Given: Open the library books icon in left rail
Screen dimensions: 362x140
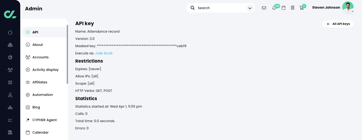Looking at the screenshot, I should tap(10, 132).
